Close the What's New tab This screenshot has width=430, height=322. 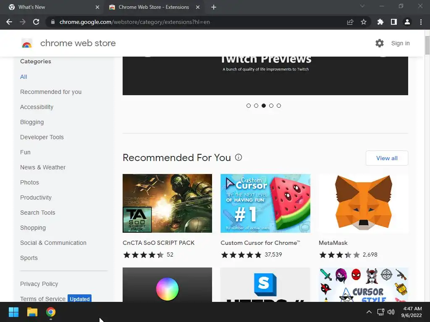point(97,7)
